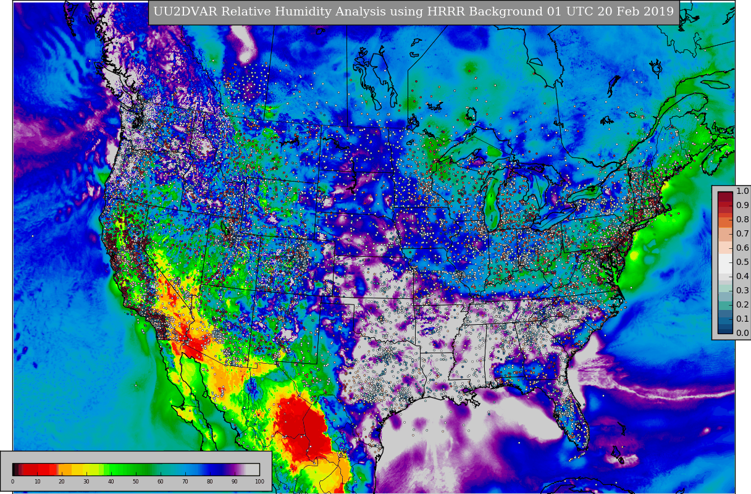Click the 80 tick label on humidity colorbar
The height and width of the screenshot is (494, 751).
(210, 482)
